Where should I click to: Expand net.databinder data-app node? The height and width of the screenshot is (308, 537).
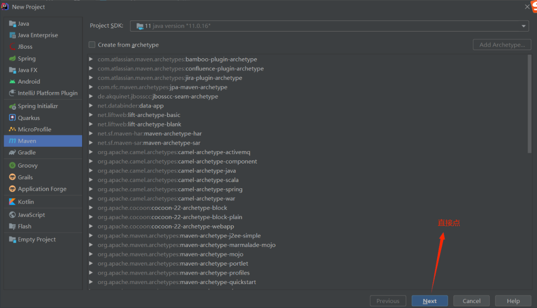click(x=91, y=106)
